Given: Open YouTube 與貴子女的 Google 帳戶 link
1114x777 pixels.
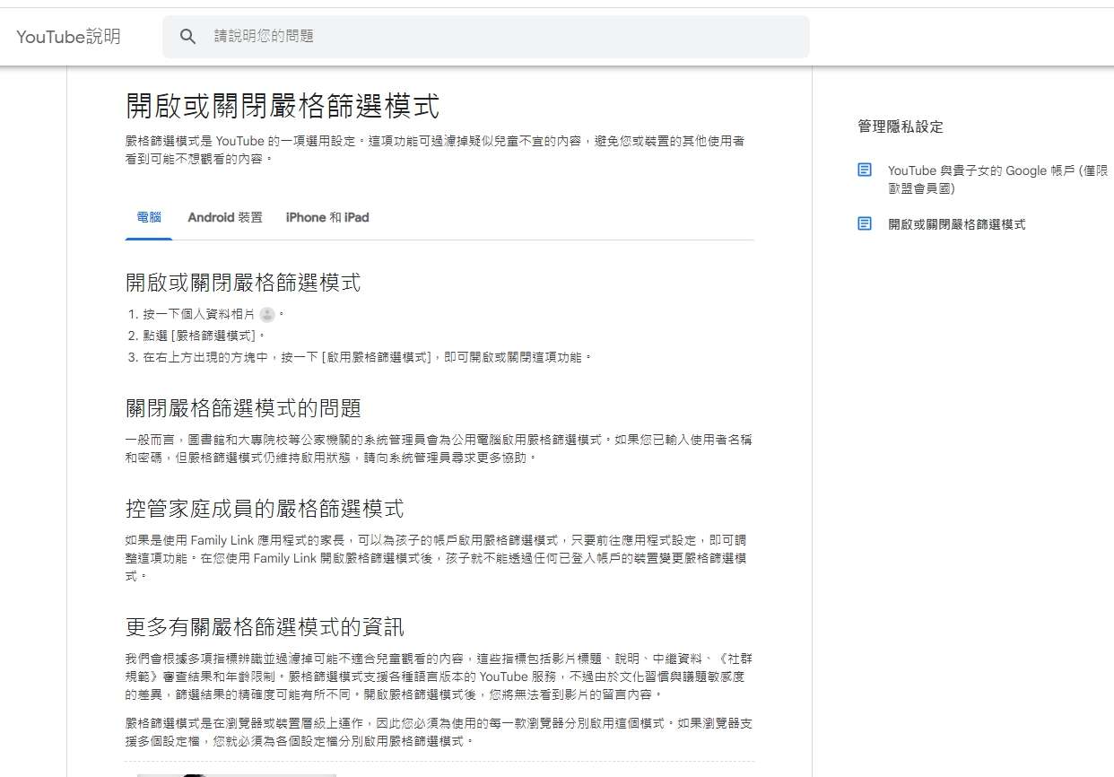Looking at the screenshot, I should [998, 179].
